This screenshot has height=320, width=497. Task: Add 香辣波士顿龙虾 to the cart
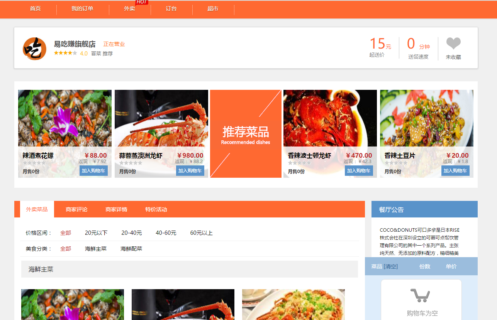click(x=359, y=171)
